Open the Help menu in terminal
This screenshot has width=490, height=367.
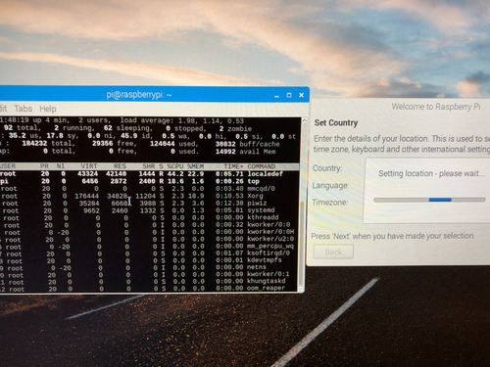[48, 109]
